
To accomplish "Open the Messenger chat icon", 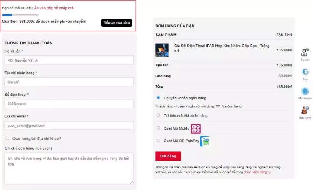I will click(305, 91).
